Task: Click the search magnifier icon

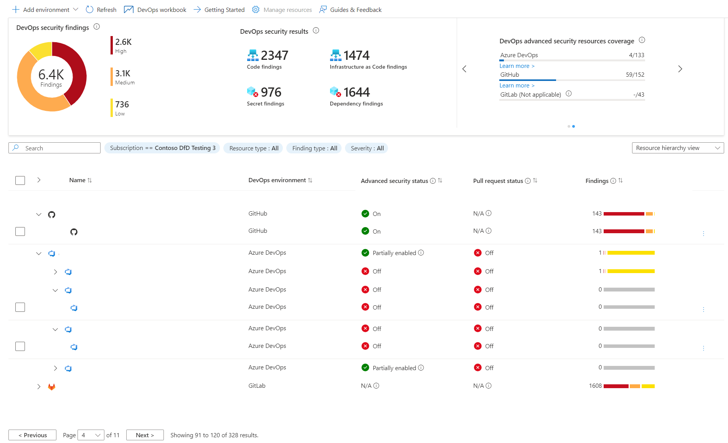Action: point(15,148)
